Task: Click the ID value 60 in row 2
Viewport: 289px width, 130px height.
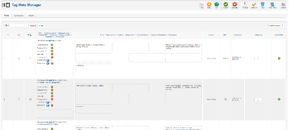Action: 30,99
